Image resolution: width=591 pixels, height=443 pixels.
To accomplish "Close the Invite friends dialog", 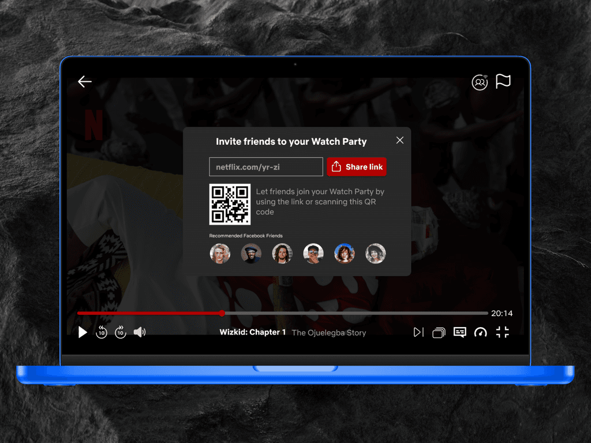I will click(x=400, y=140).
